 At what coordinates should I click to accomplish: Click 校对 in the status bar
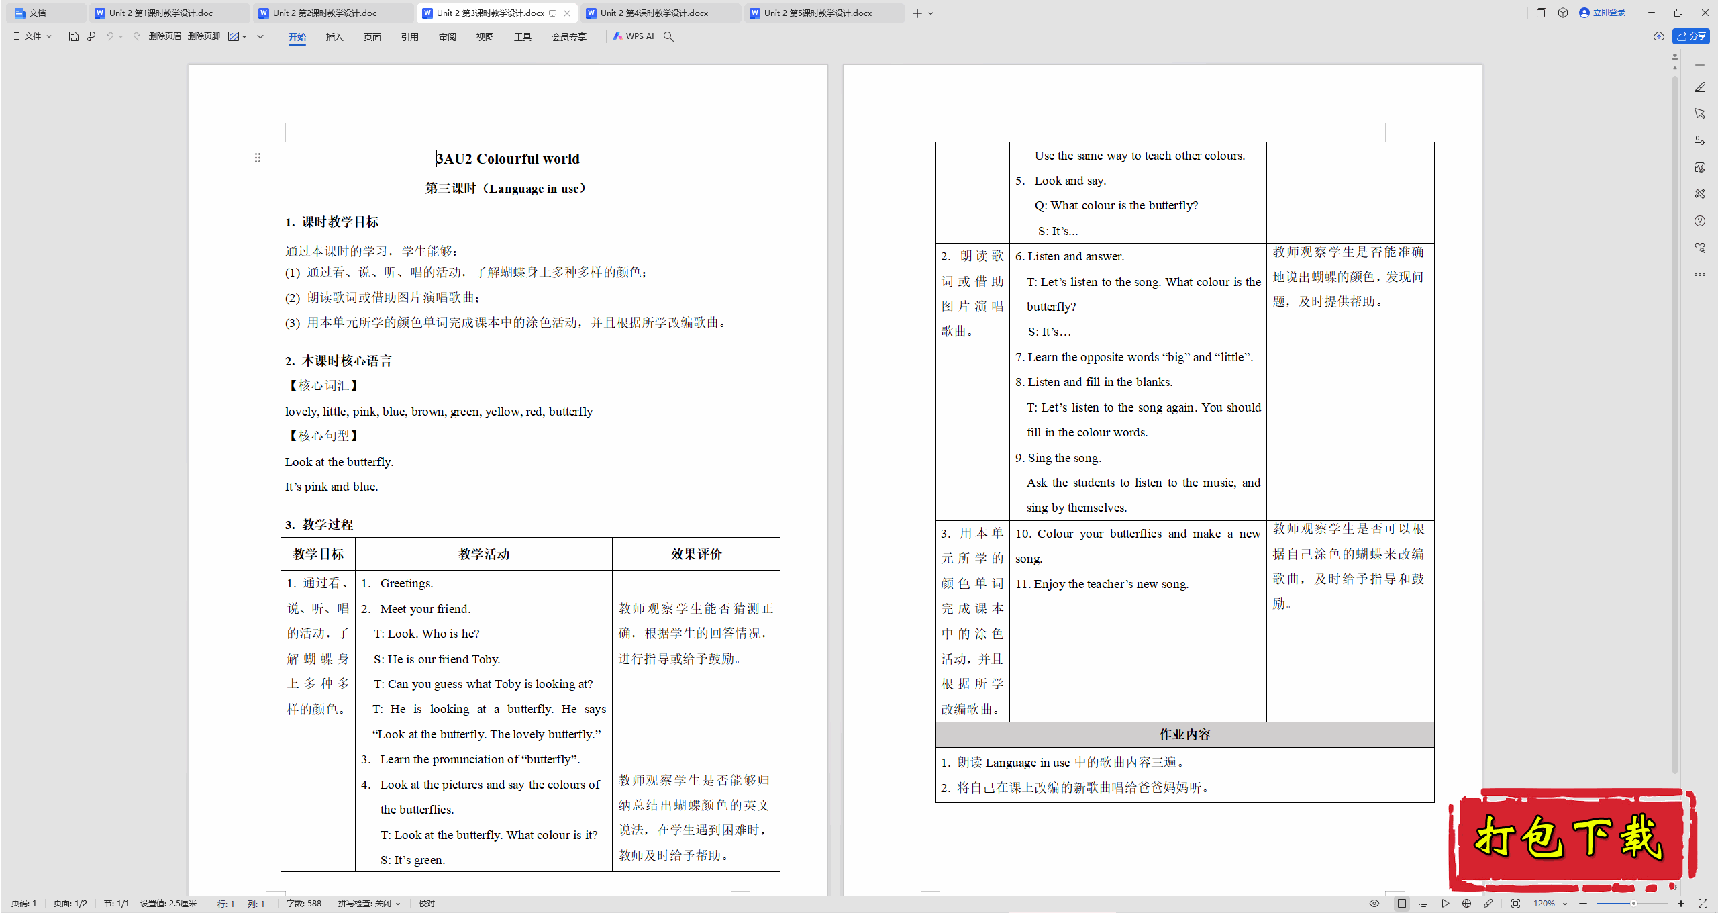427,904
